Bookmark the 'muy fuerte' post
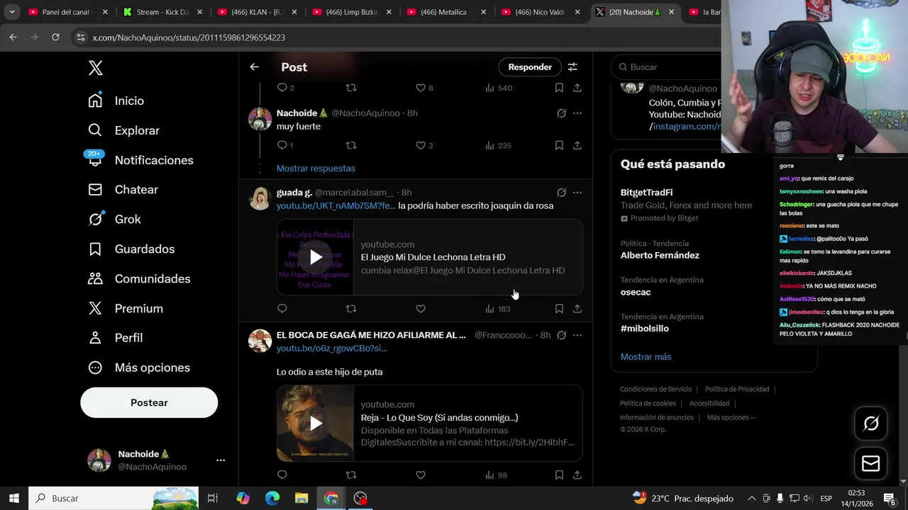This screenshot has height=510, width=908. (559, 145)
